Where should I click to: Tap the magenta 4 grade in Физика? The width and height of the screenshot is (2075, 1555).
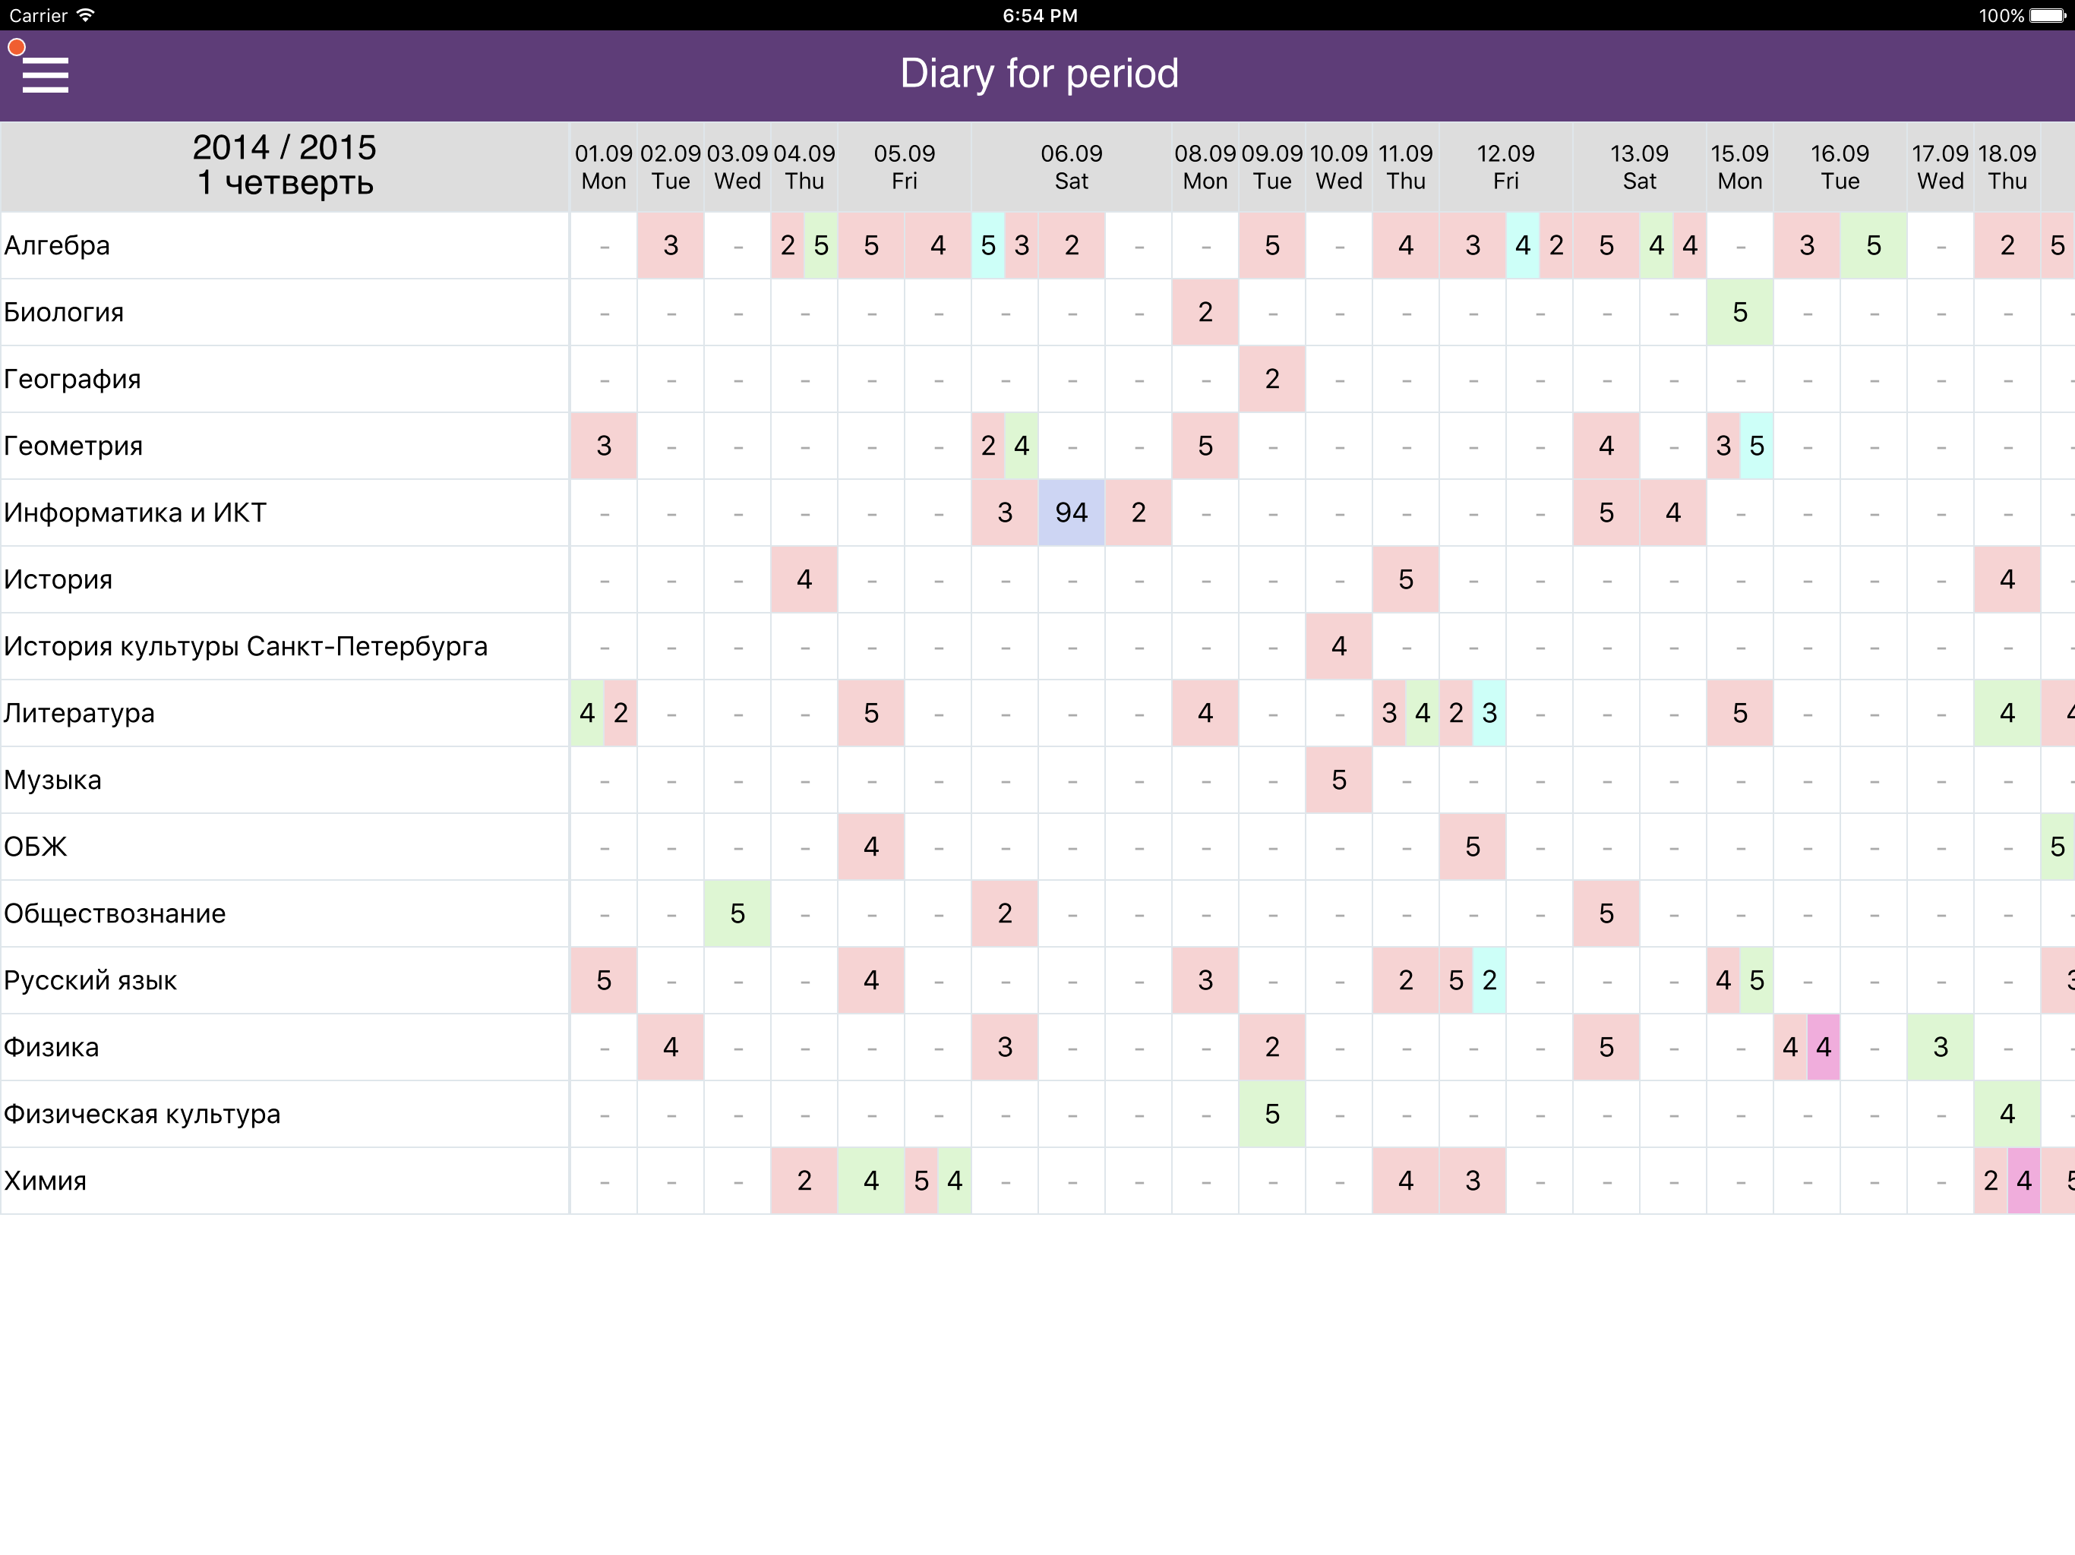point(1823,1047)
